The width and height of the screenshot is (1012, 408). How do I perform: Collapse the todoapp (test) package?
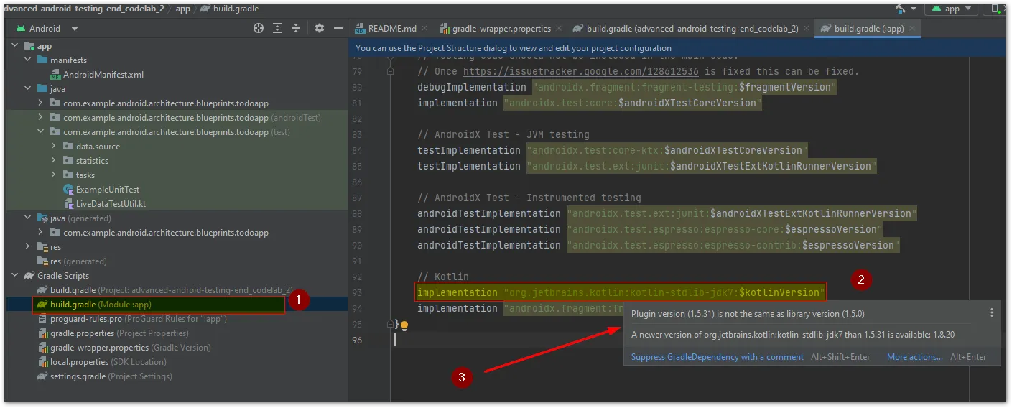click(41, 131)
